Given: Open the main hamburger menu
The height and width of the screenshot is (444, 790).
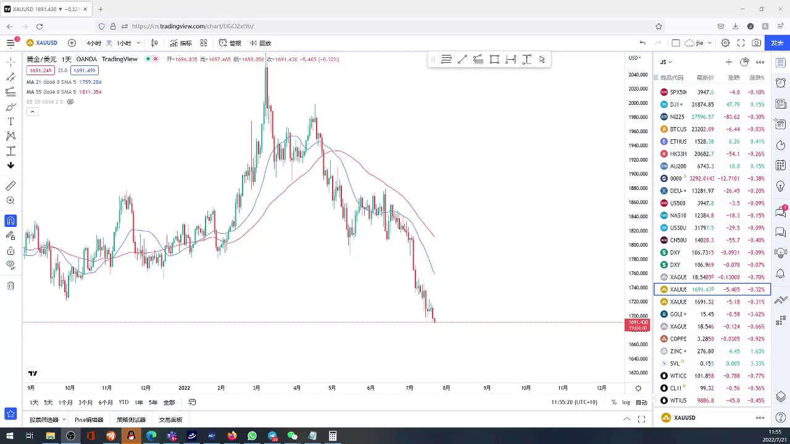Looking at the screenshot, I should [10, 43].
